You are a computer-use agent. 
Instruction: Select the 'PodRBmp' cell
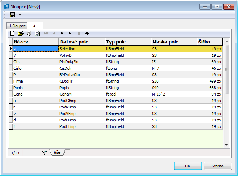82,107
